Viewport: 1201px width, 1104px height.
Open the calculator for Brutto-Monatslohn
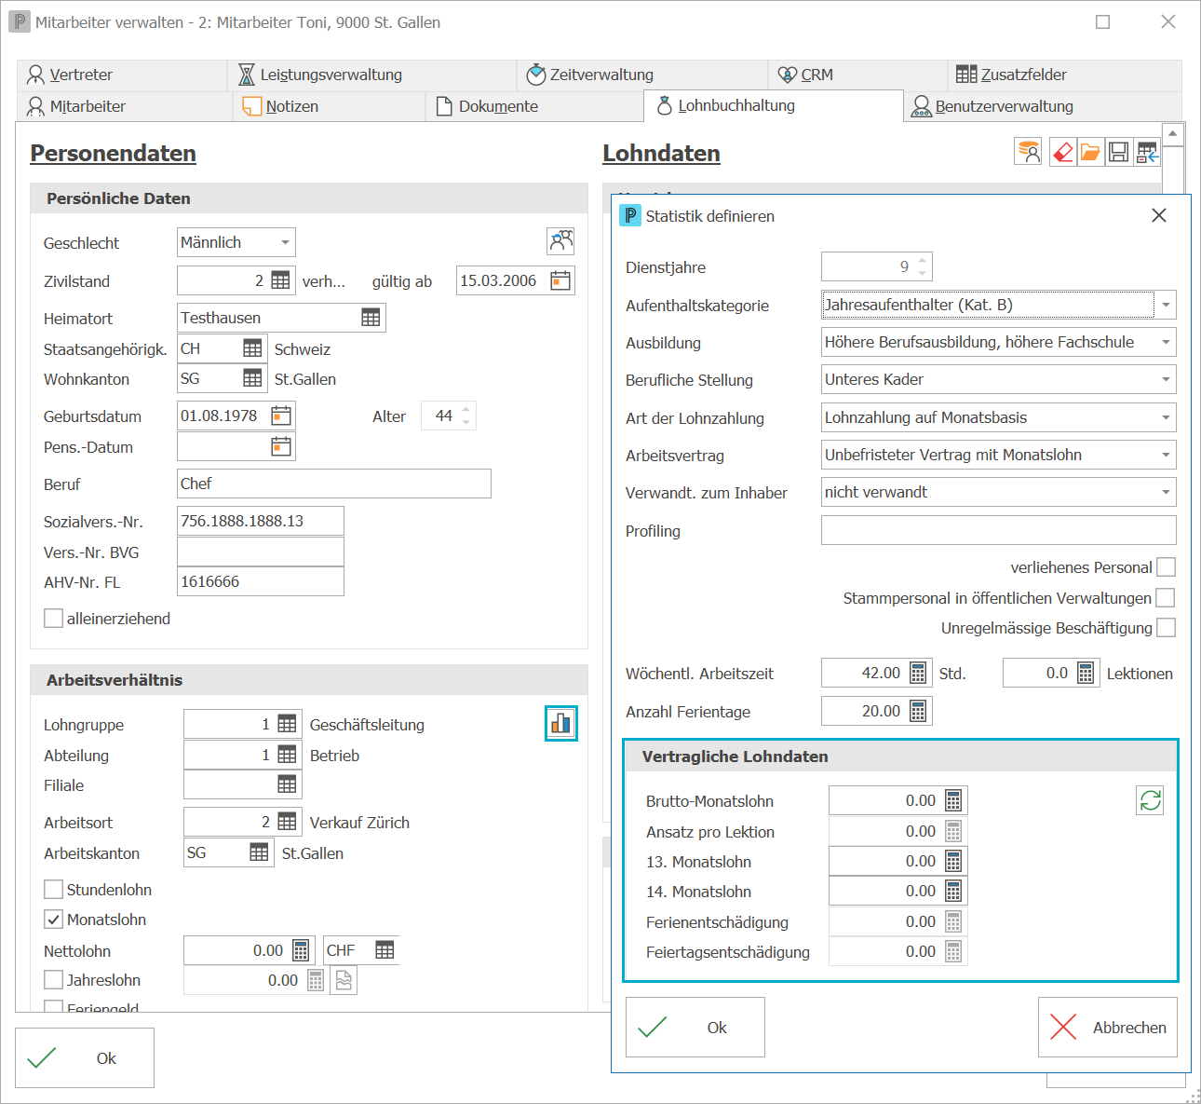point(953,800)
